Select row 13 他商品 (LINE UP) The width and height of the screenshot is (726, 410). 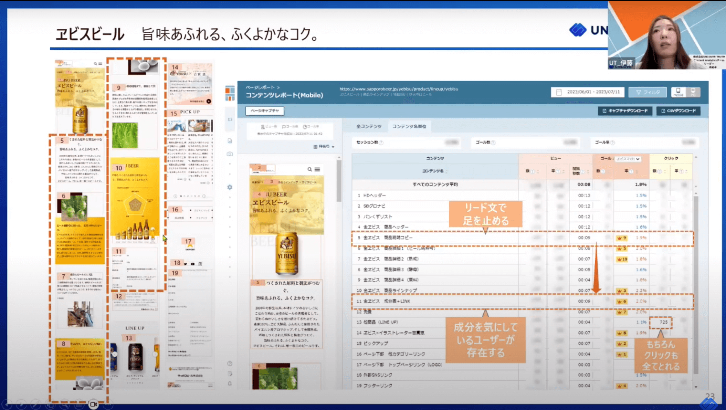point(522,322)
